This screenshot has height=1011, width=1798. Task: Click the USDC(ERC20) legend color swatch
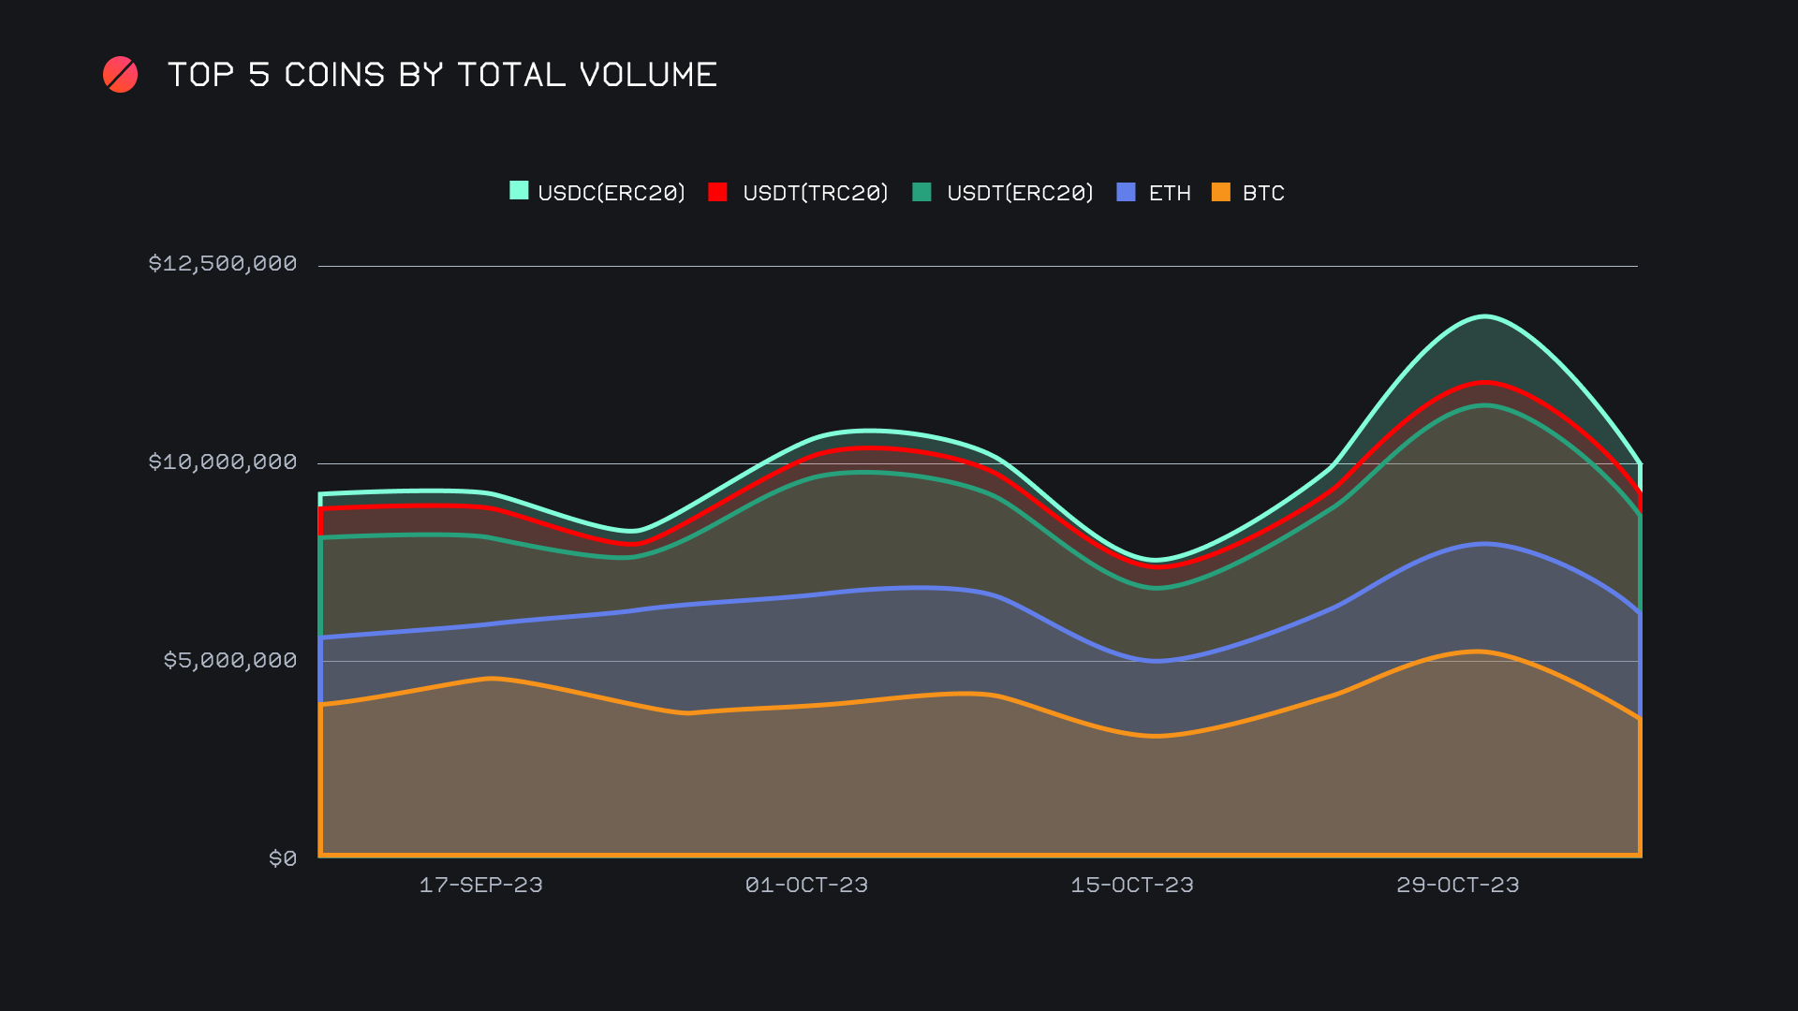(519, 191)
